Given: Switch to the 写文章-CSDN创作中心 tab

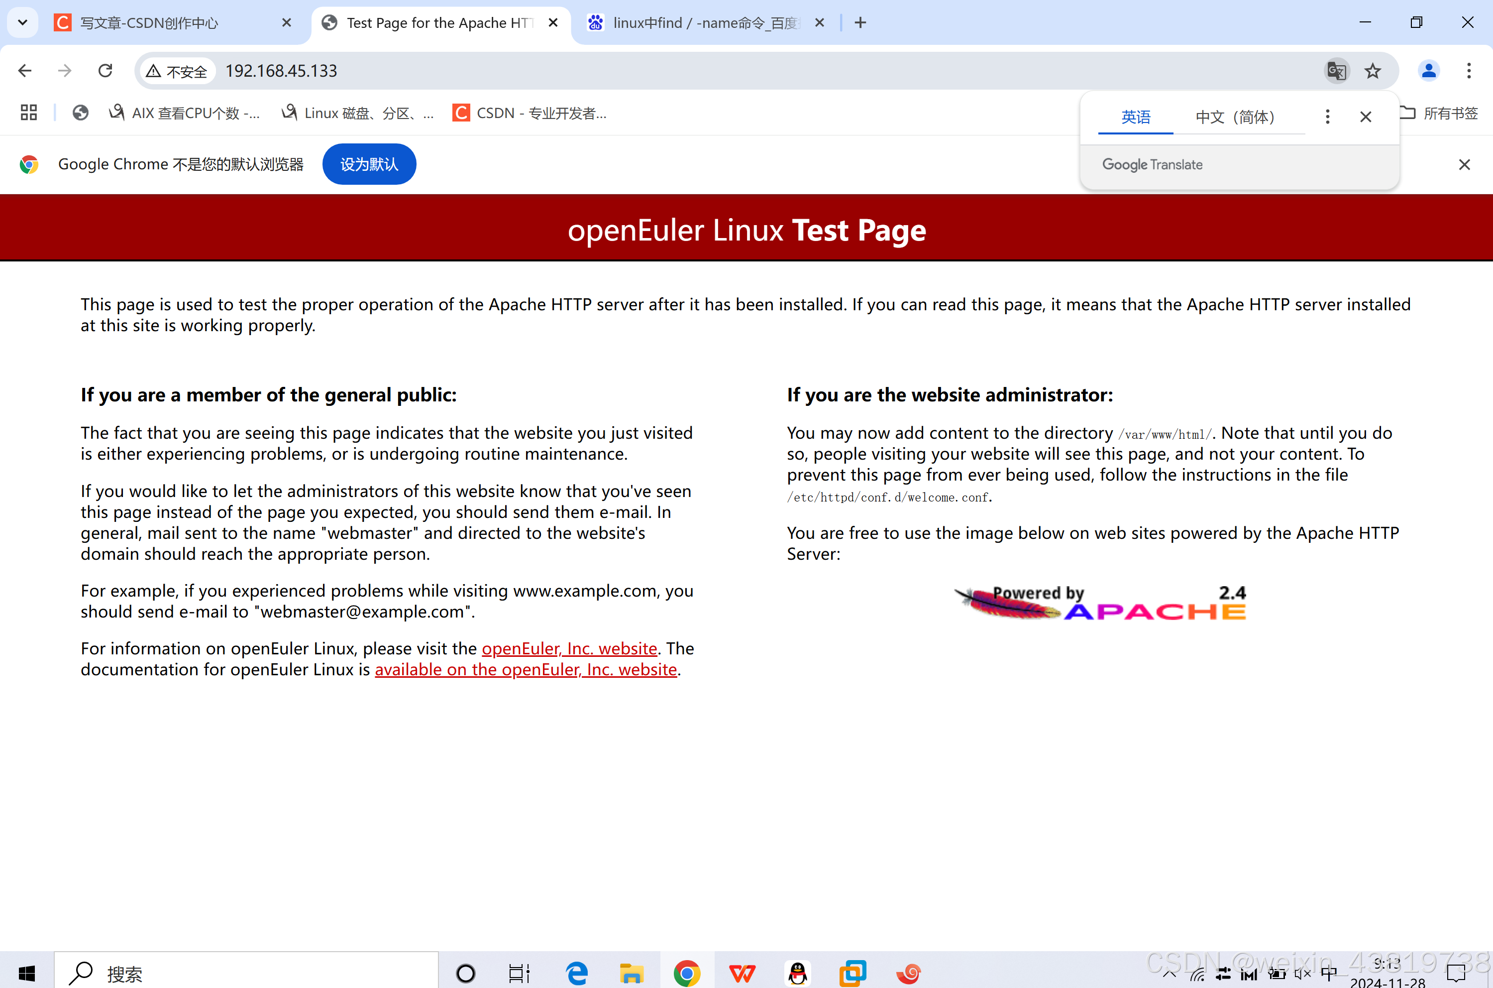Looking at the screenshot, I should (x=149, y=23).
